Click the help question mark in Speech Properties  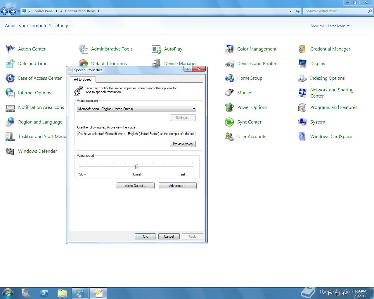pos(188,69)
